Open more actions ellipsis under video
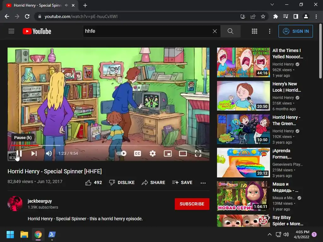 click(x=203, y=183)
